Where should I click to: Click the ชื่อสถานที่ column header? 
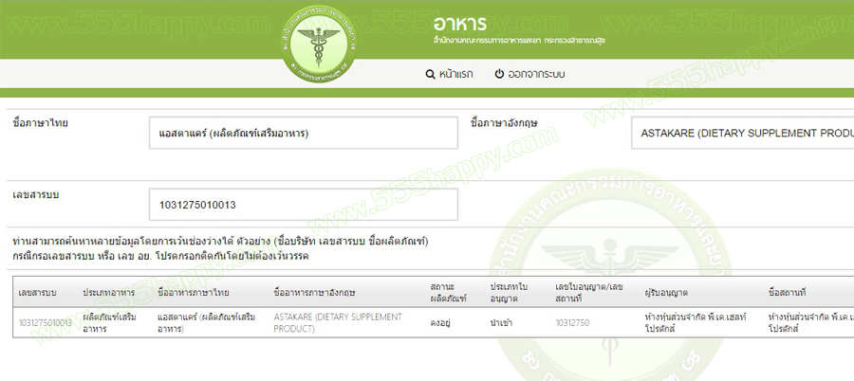coord(787,293)
